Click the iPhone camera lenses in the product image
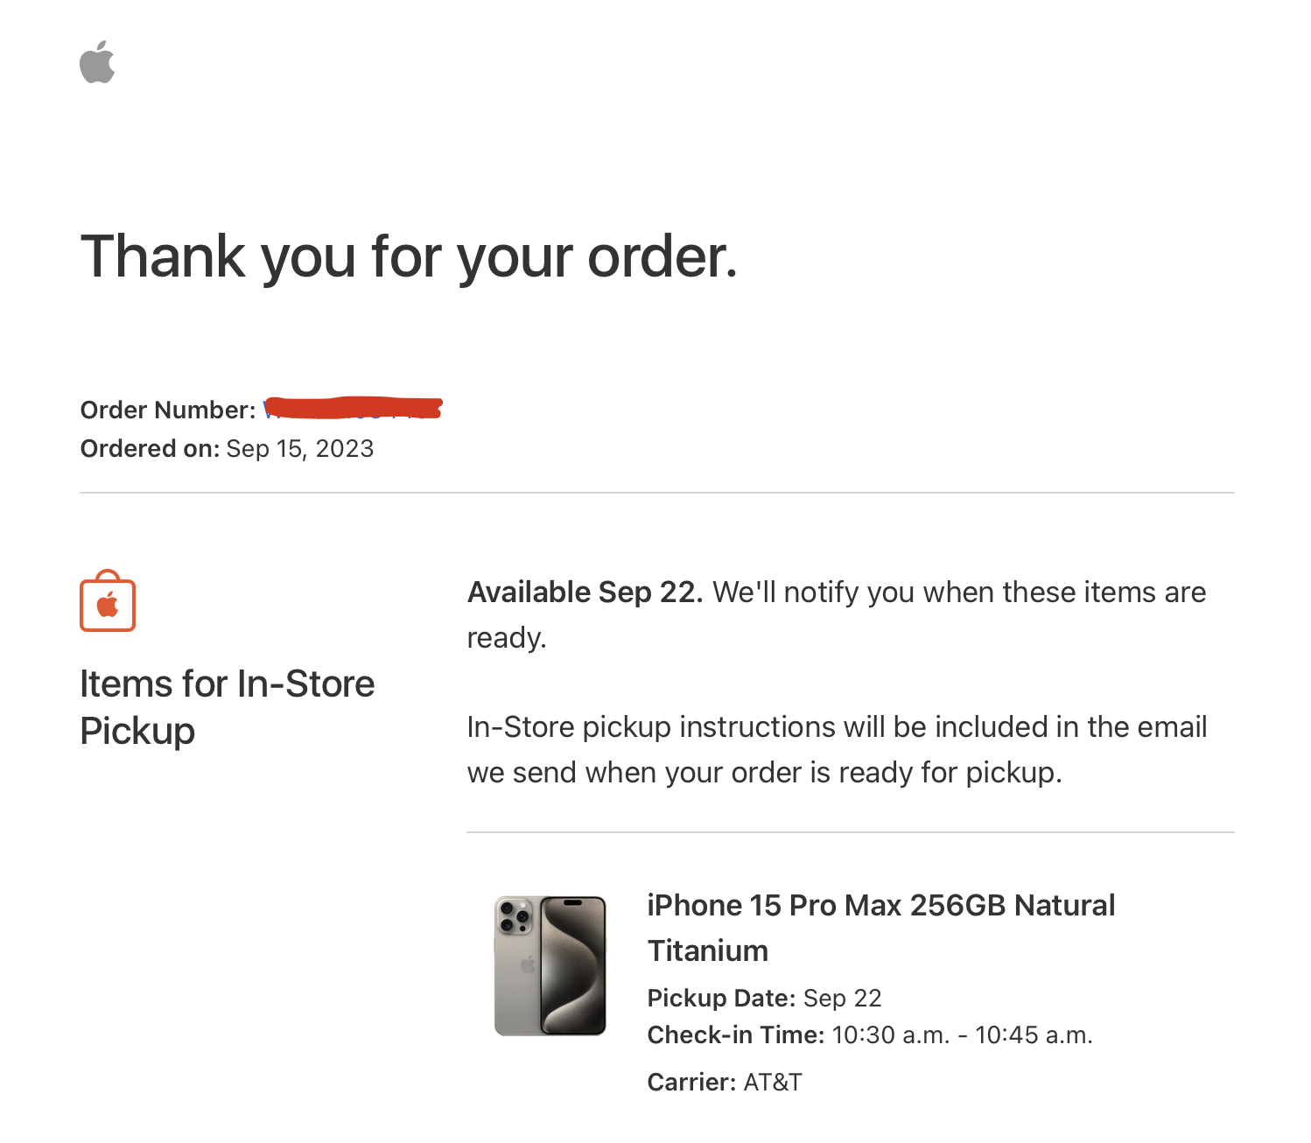This screenshot has height=1143, width=1311. coord(515,915)
